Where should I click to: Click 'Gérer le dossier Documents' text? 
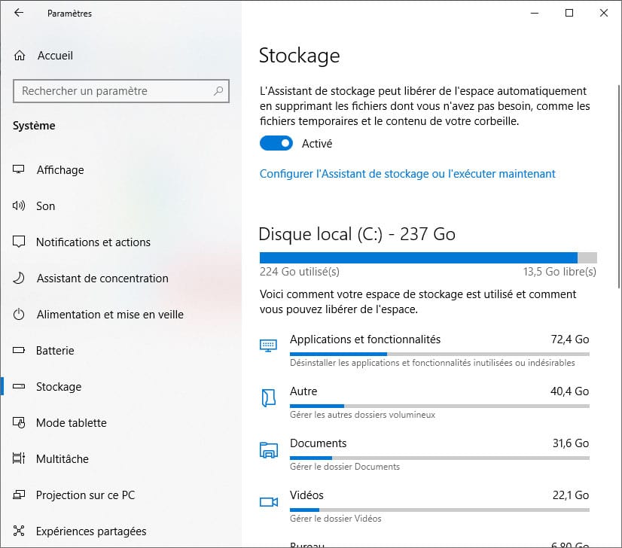pyautogui.click(x=345, y=467)
